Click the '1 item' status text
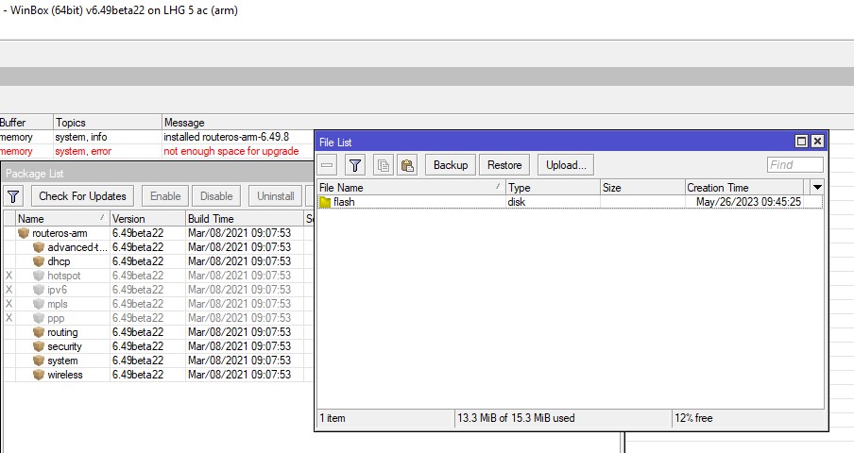 [333, 418]
